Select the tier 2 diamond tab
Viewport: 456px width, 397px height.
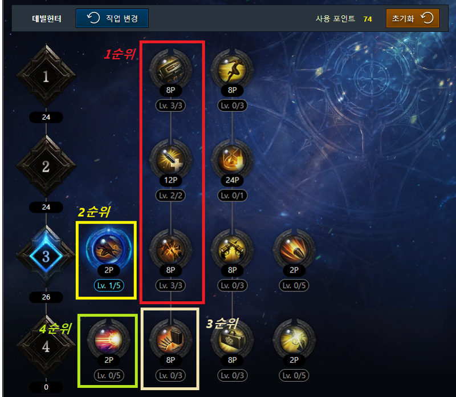click(x=46, y=167)
